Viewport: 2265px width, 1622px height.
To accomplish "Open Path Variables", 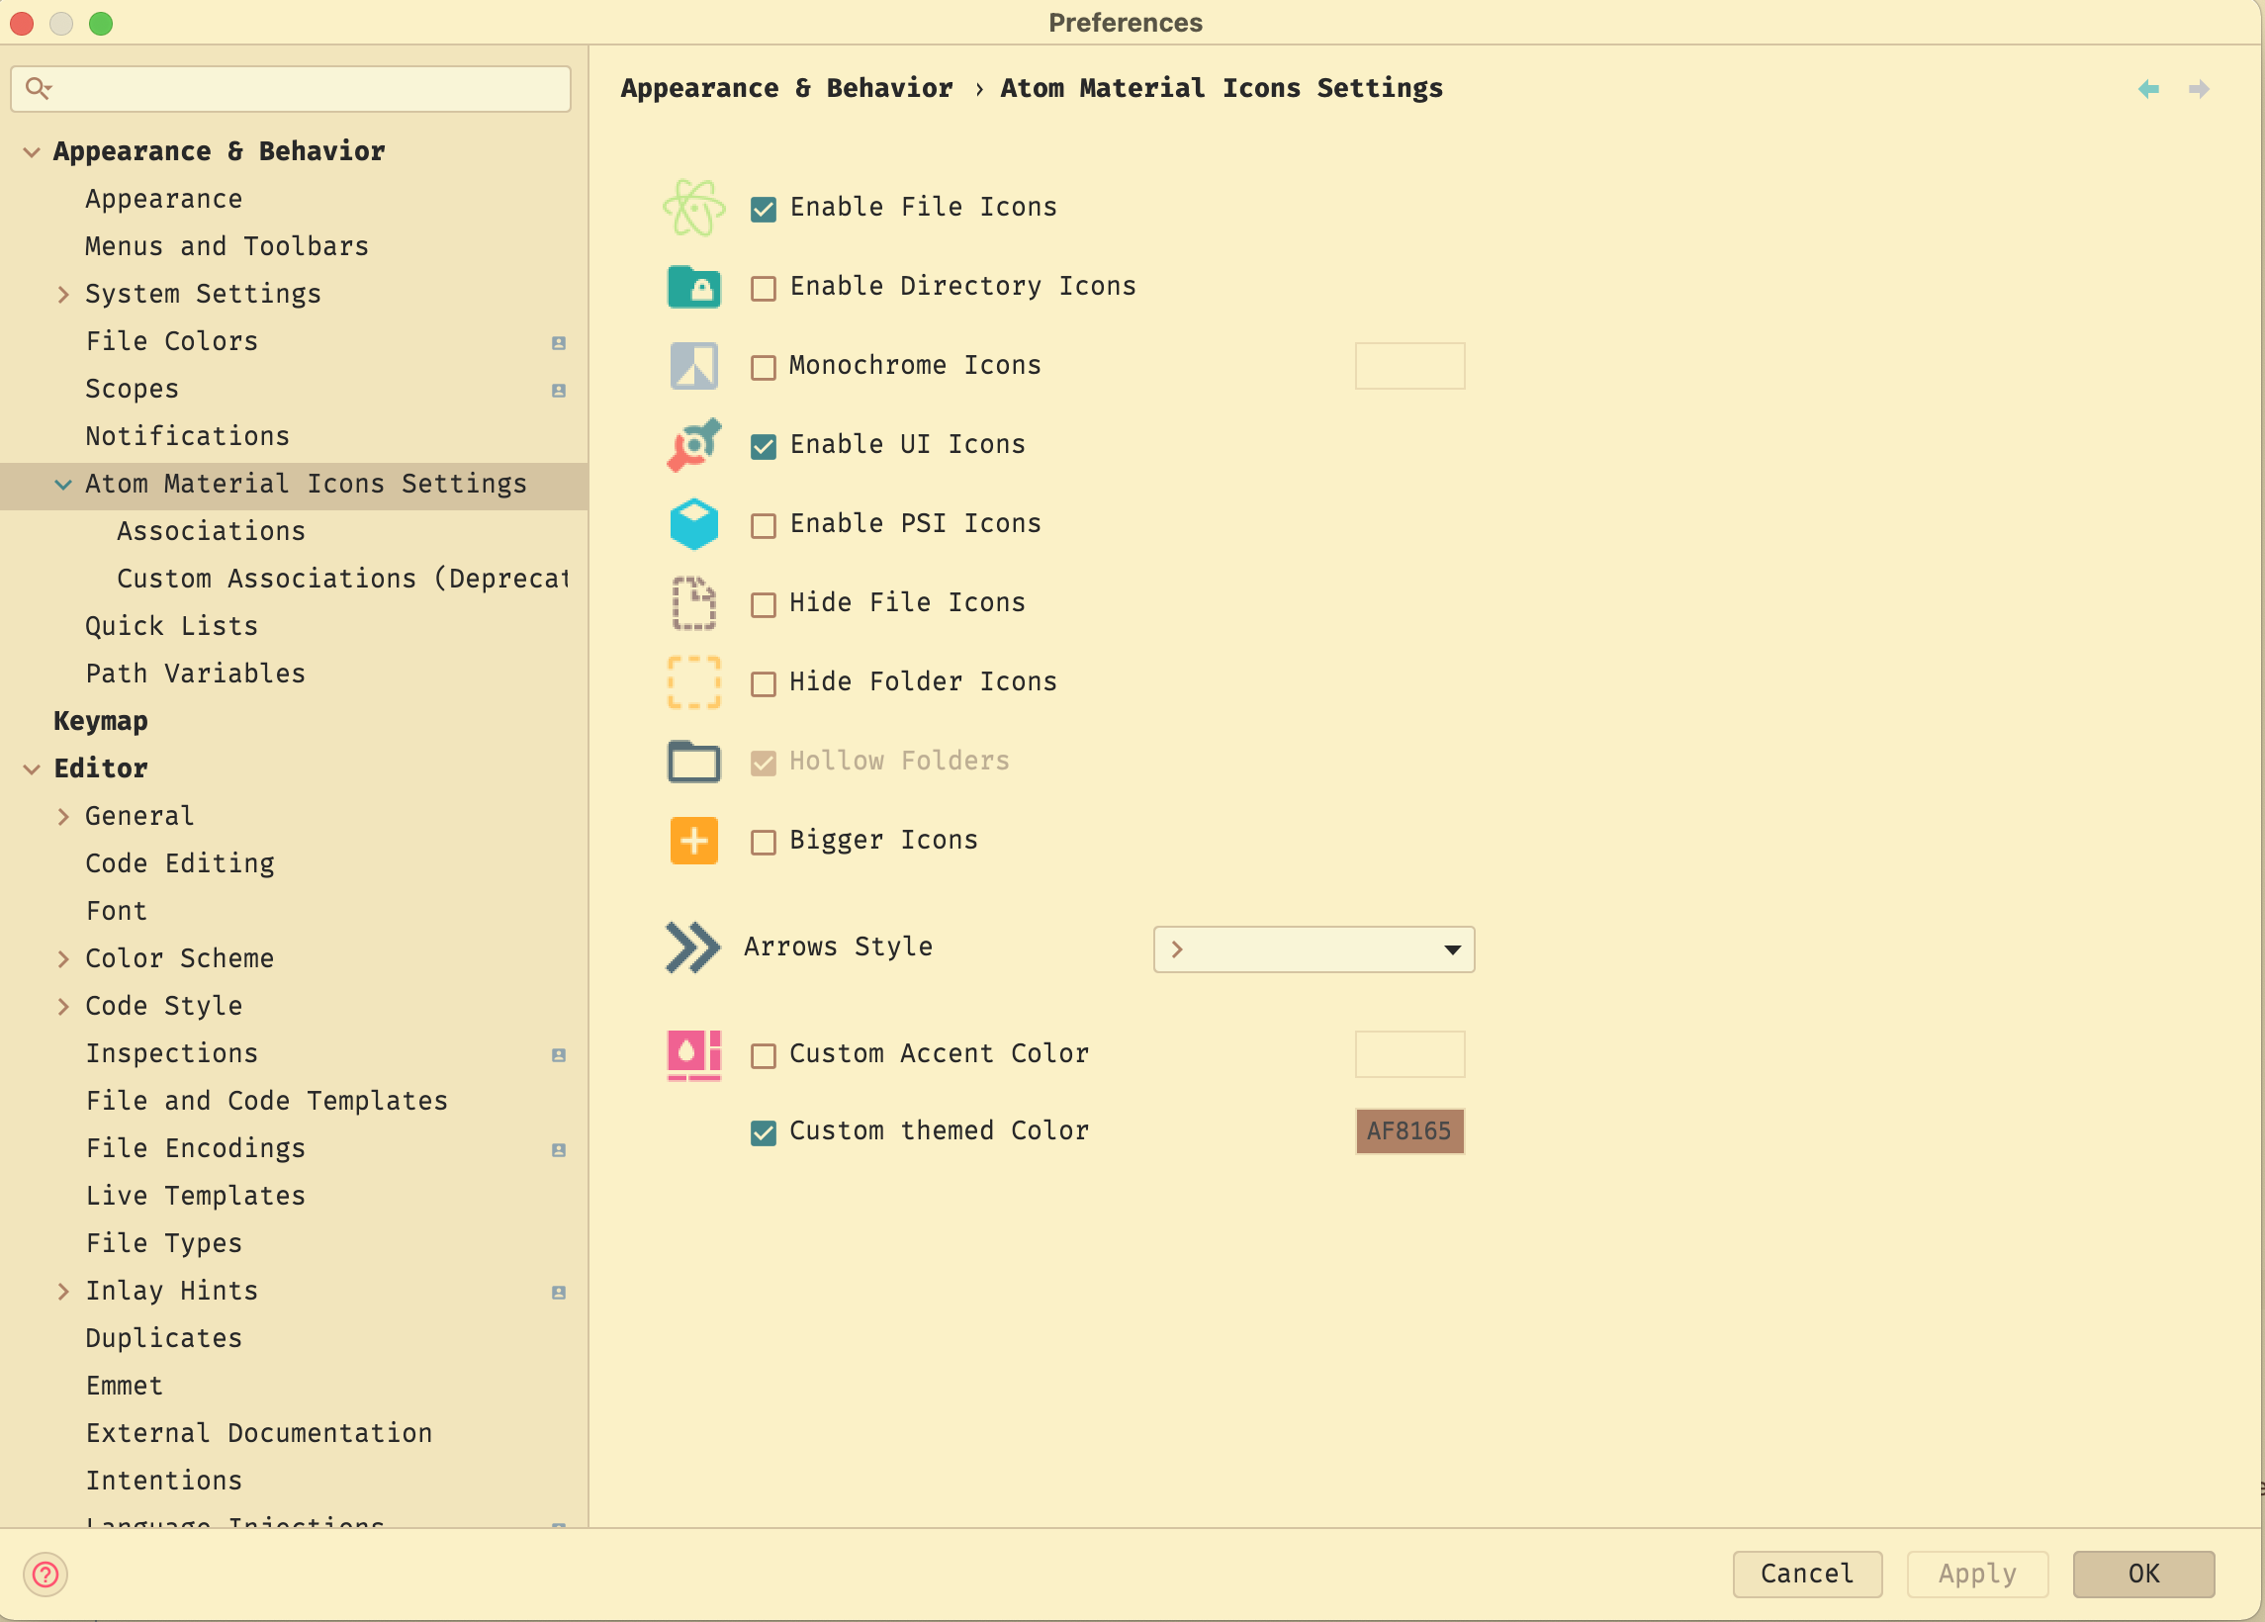I will coord(195,674).
